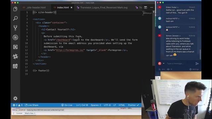The height and width of the screenshot is (119, 212).
Task: Click the {{> footer}} code line
Action: coord(41,70)
